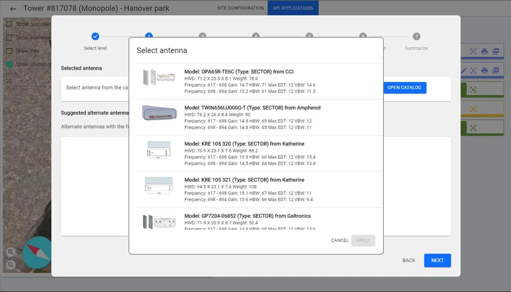Select Model GP7204-06852 from Galtronics
Screen dimensions: 511x292
pos(259,219)
